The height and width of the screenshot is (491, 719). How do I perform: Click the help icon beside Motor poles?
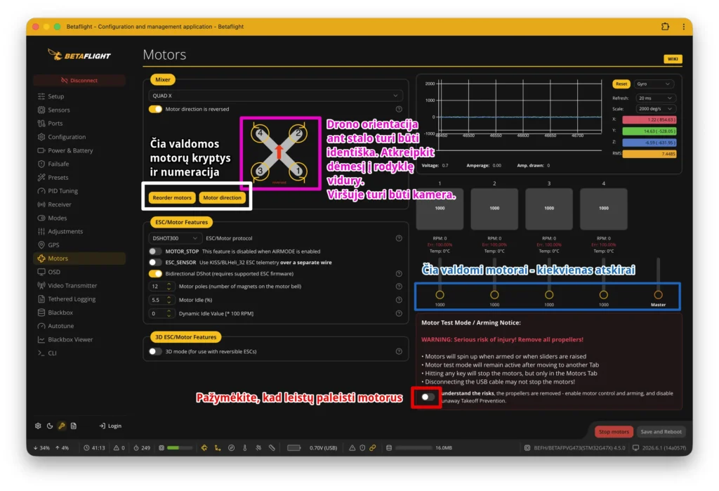click(x=399, y=287)
